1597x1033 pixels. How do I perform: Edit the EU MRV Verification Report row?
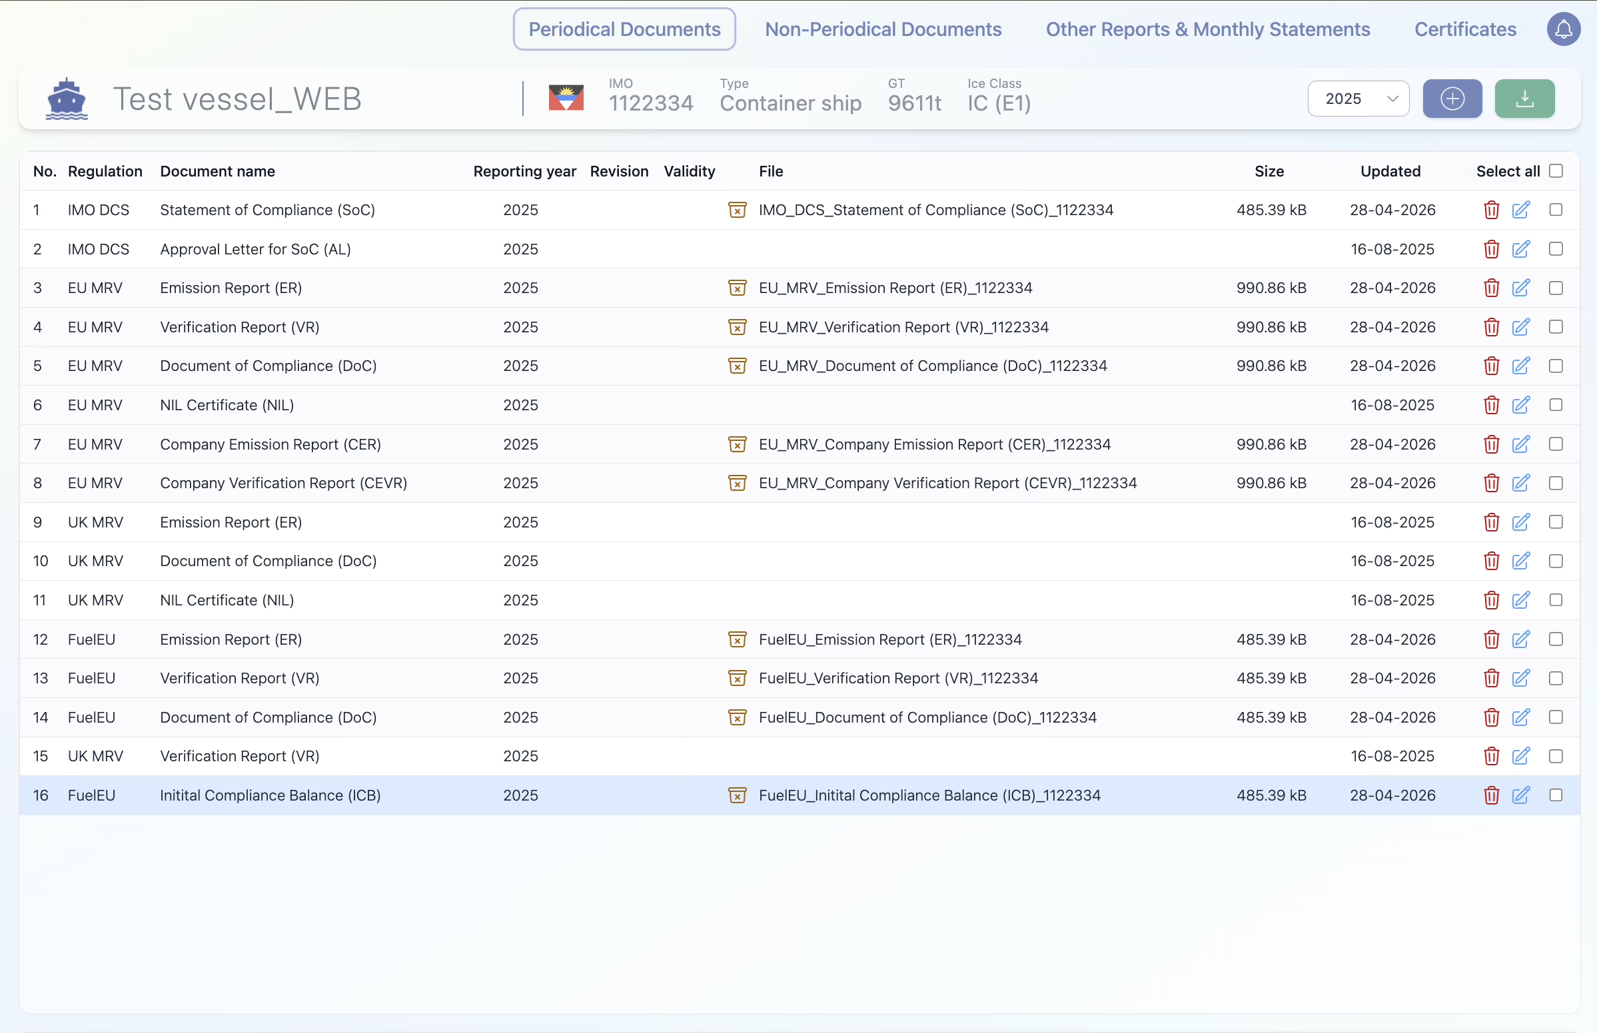[1520, 326]
